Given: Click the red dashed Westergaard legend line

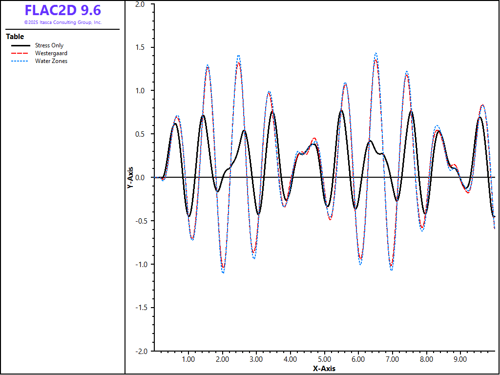Looking at the screenshot, I should (x=20, y=53).
